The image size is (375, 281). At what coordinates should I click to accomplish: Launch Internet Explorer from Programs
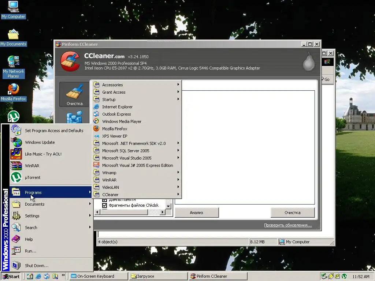[137, 107]
